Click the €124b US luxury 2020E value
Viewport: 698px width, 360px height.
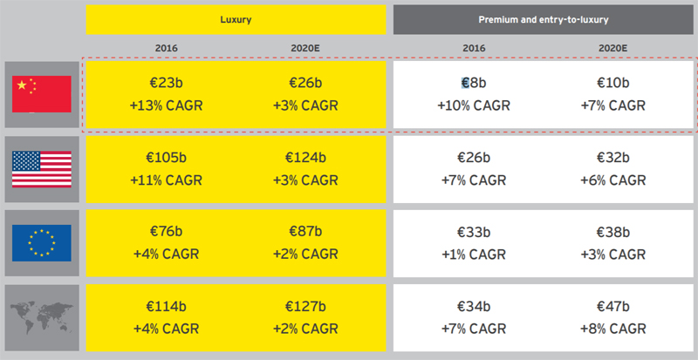pos(305,158)
